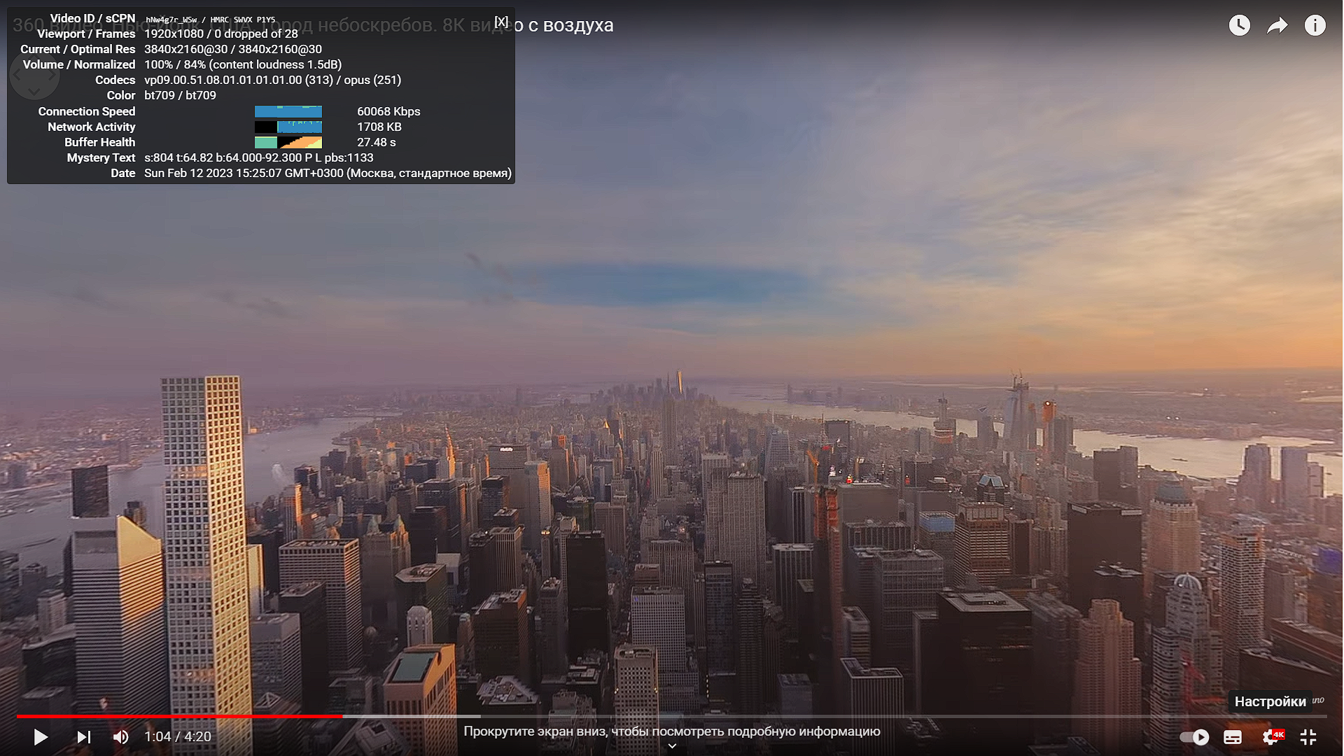1344x756 pixels.
Task: Pan 360 view down with arrow control
Action: pos(34,92)
